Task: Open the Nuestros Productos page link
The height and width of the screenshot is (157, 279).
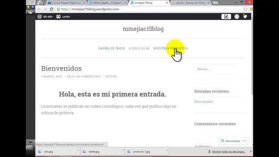Action: pos(171,48)
